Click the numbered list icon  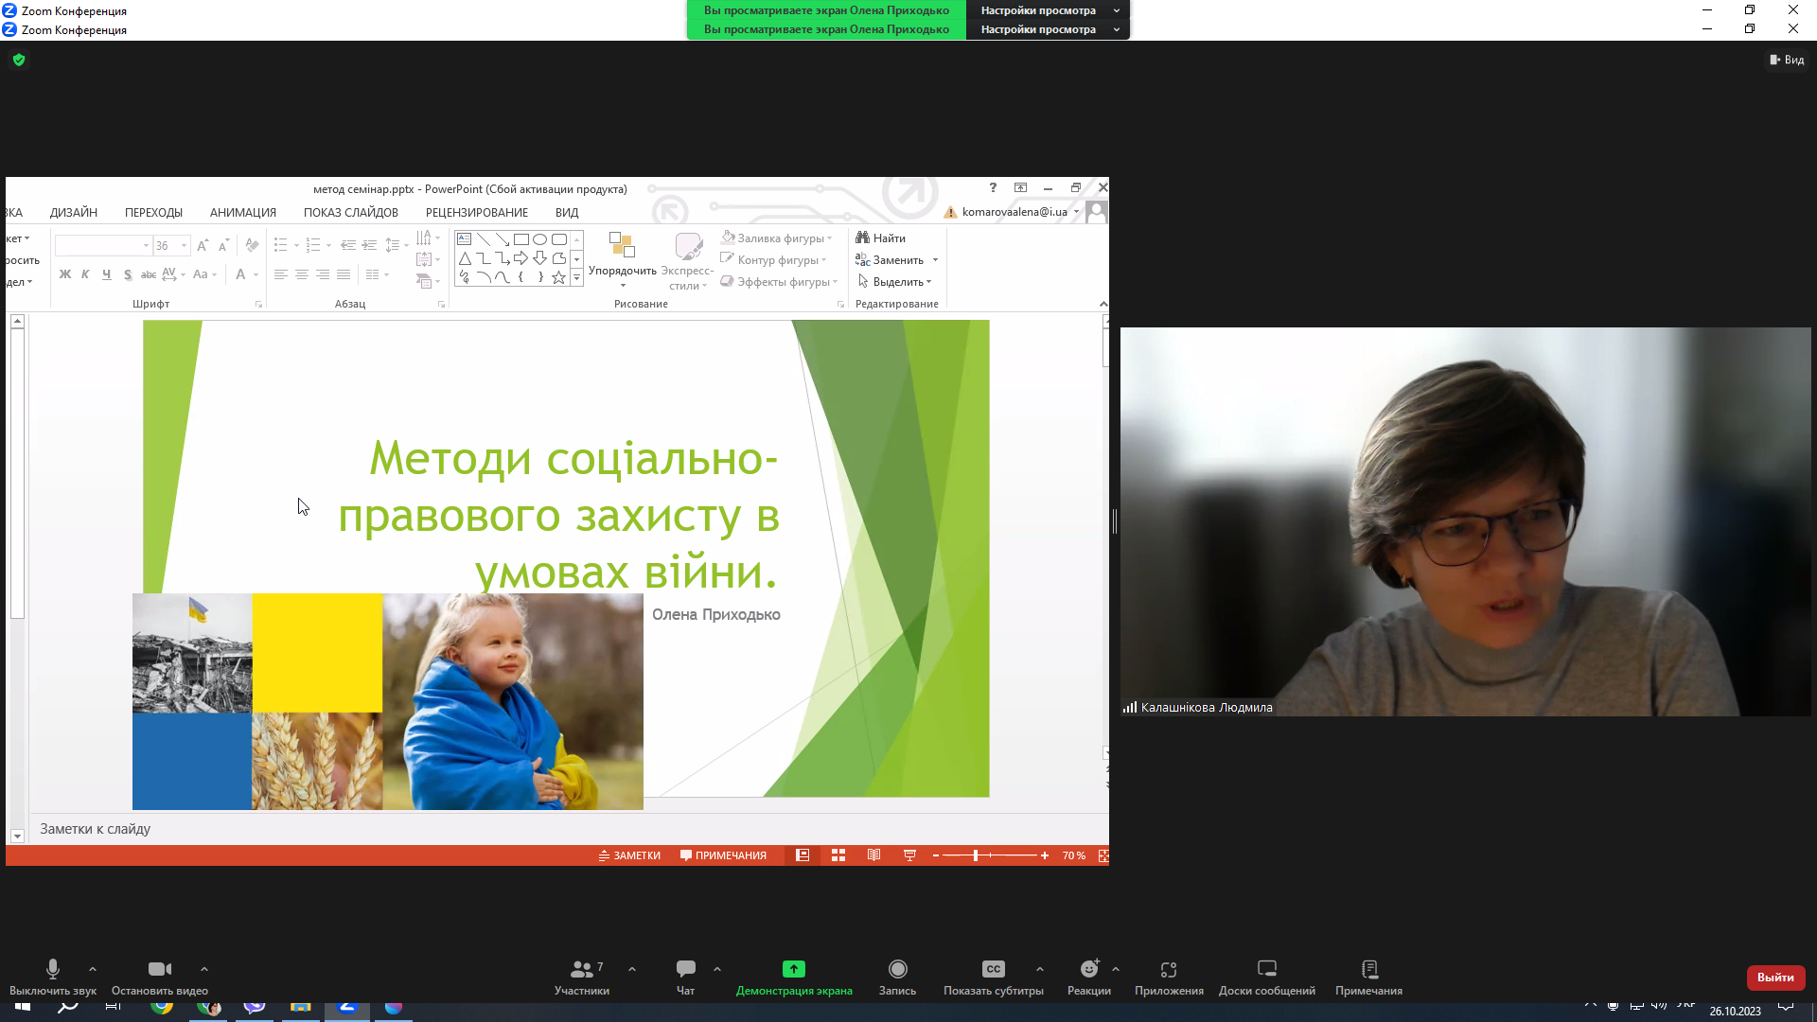coord(313,245)
